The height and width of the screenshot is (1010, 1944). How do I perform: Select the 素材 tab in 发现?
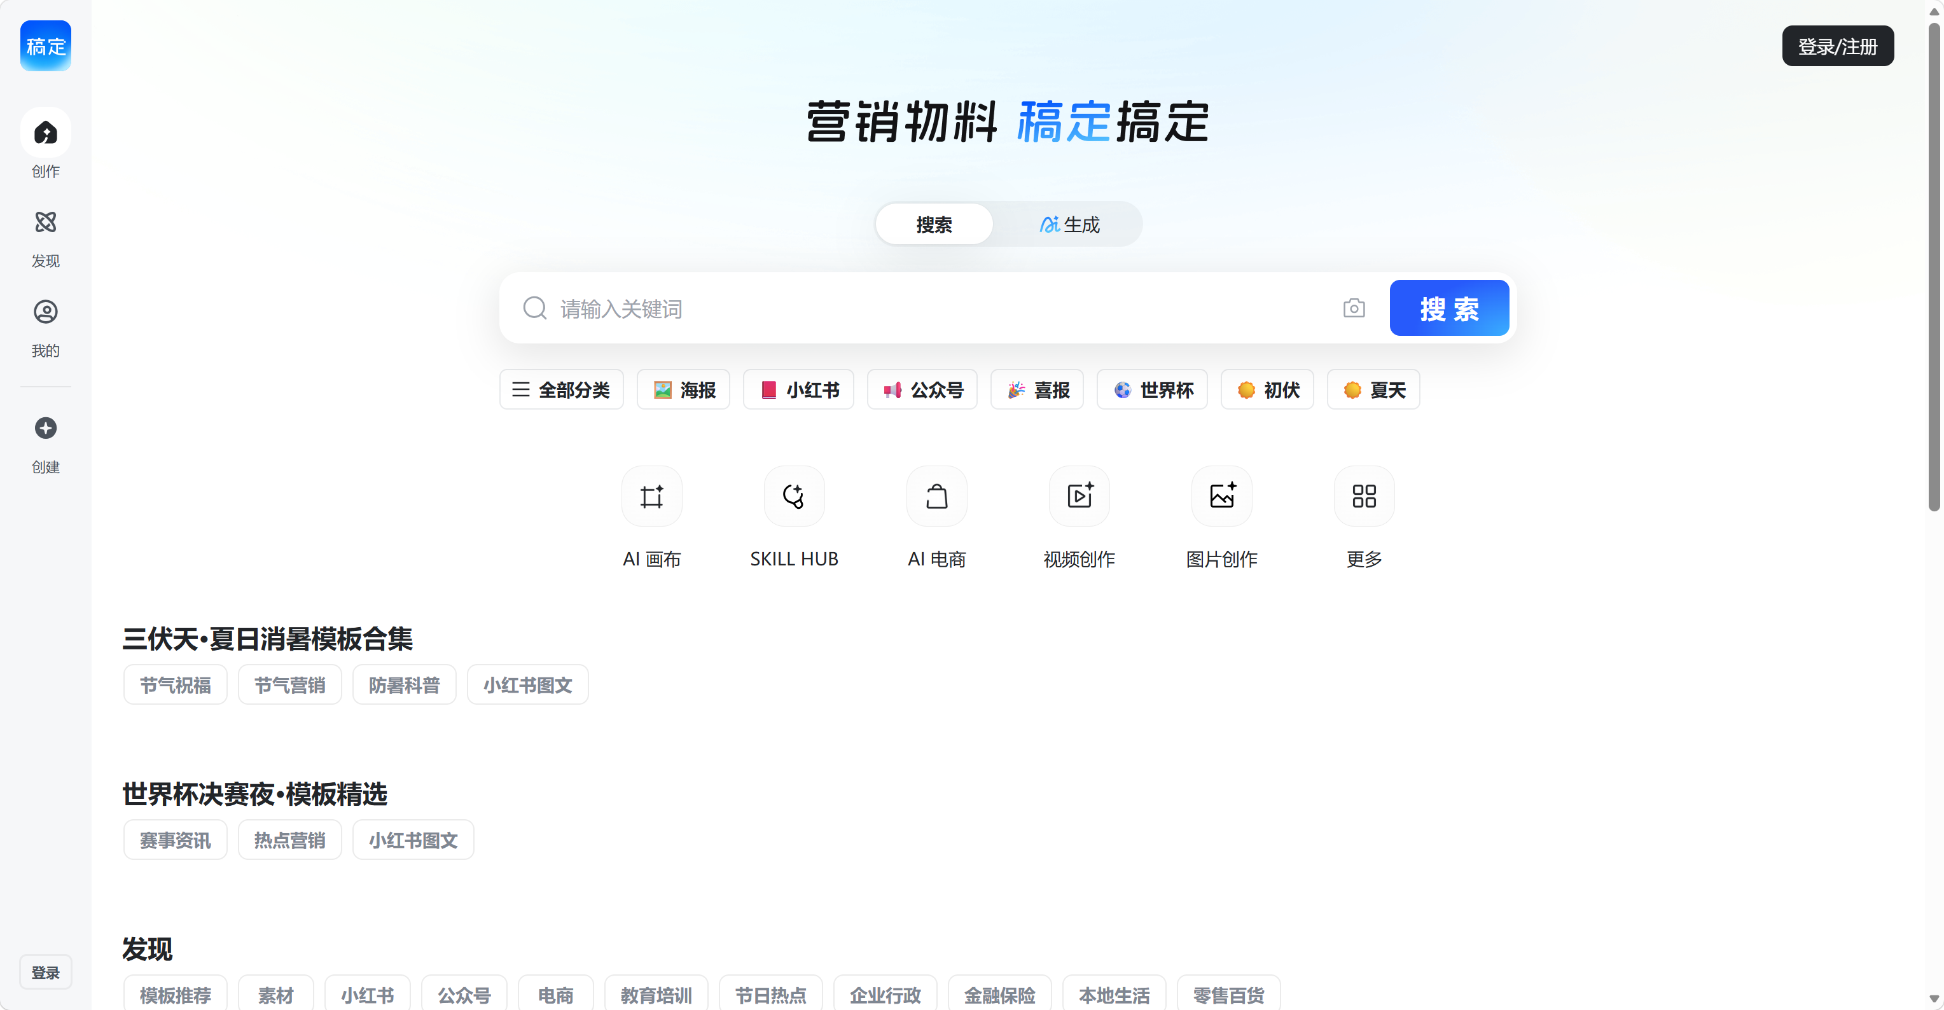[x=275, y=994]
